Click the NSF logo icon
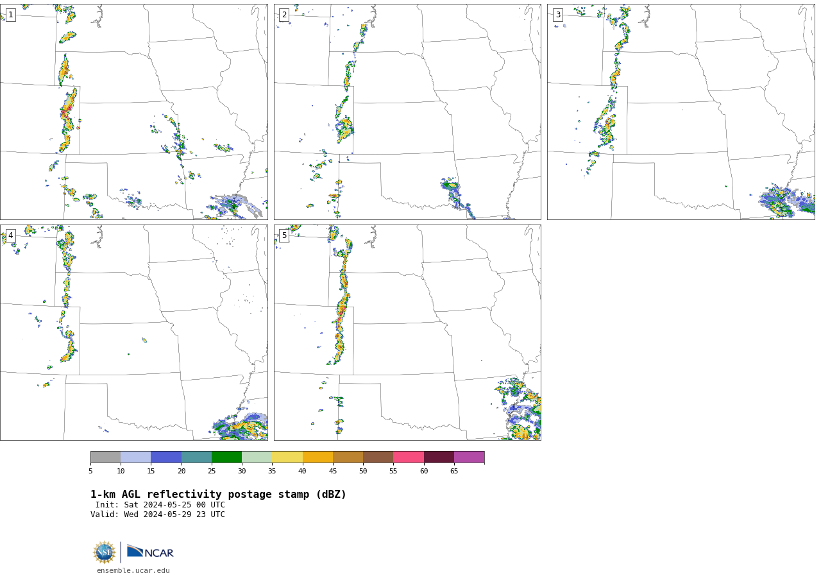 [x=105, y=552]
